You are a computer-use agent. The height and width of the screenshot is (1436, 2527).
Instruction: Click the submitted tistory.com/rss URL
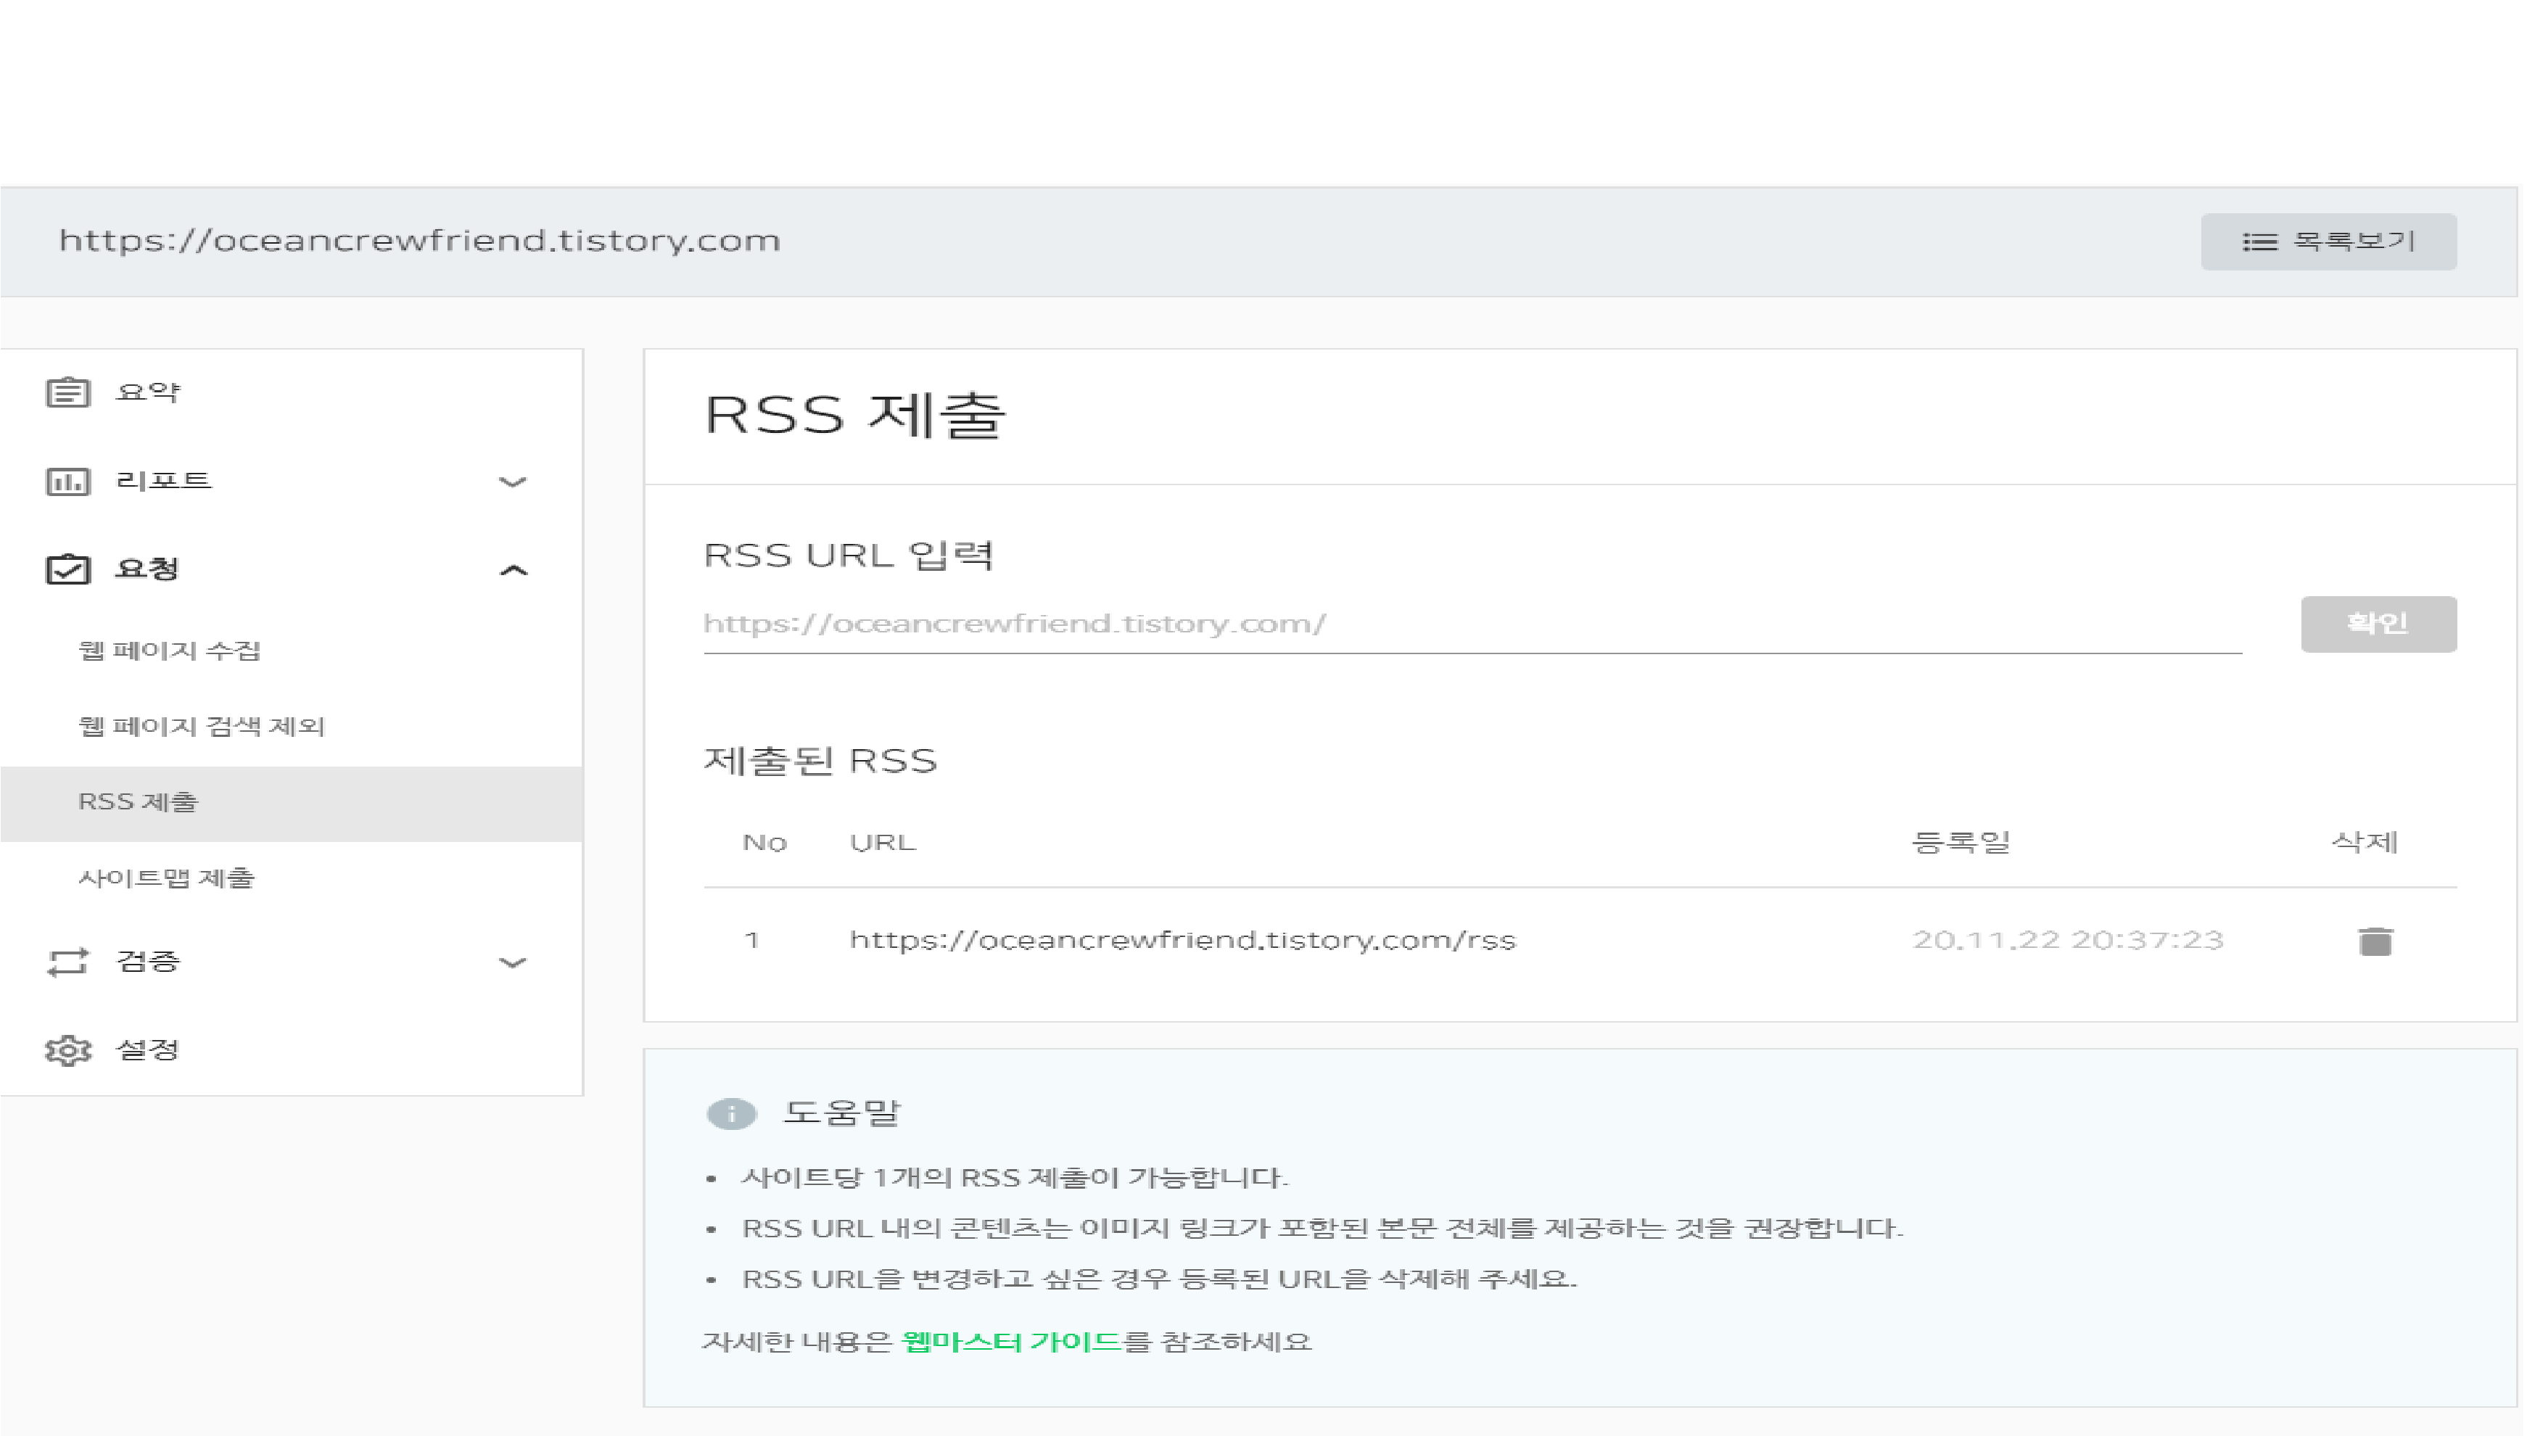coord(1182,940)
